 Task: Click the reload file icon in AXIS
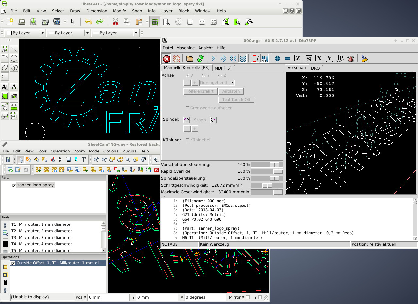[200, 59]
